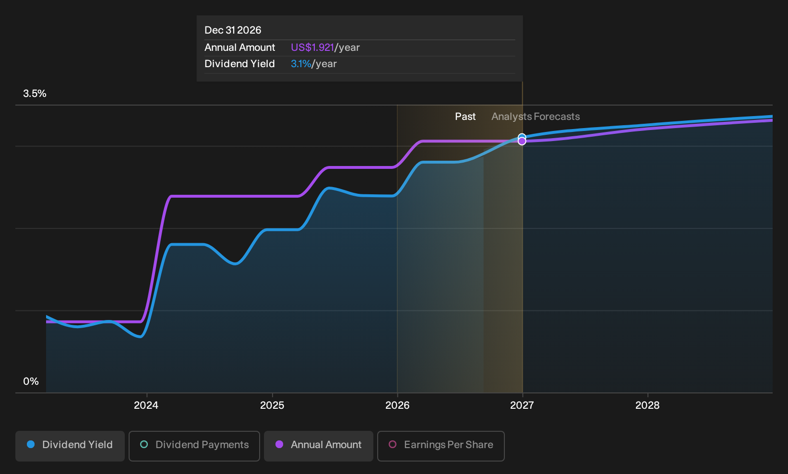Click the Past section label
788x474 pixels.
point(466,117)
